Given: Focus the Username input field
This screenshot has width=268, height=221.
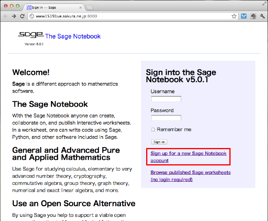Looking at the screenshot, I should click(x=166, y=99).
